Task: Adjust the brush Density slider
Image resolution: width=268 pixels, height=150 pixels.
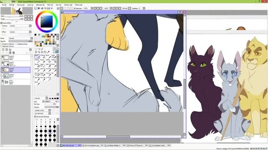Action: coord(52,107)
